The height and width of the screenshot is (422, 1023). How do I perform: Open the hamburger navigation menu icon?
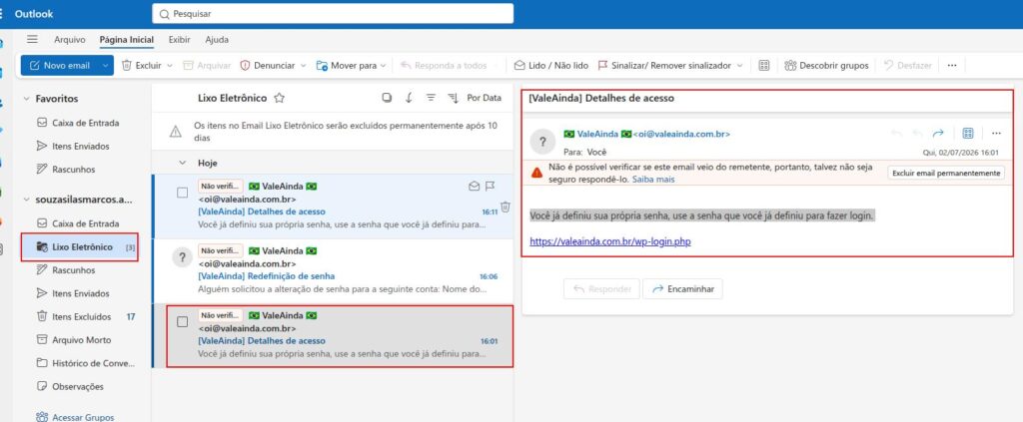pyautogui.click(x=32, y=39)
